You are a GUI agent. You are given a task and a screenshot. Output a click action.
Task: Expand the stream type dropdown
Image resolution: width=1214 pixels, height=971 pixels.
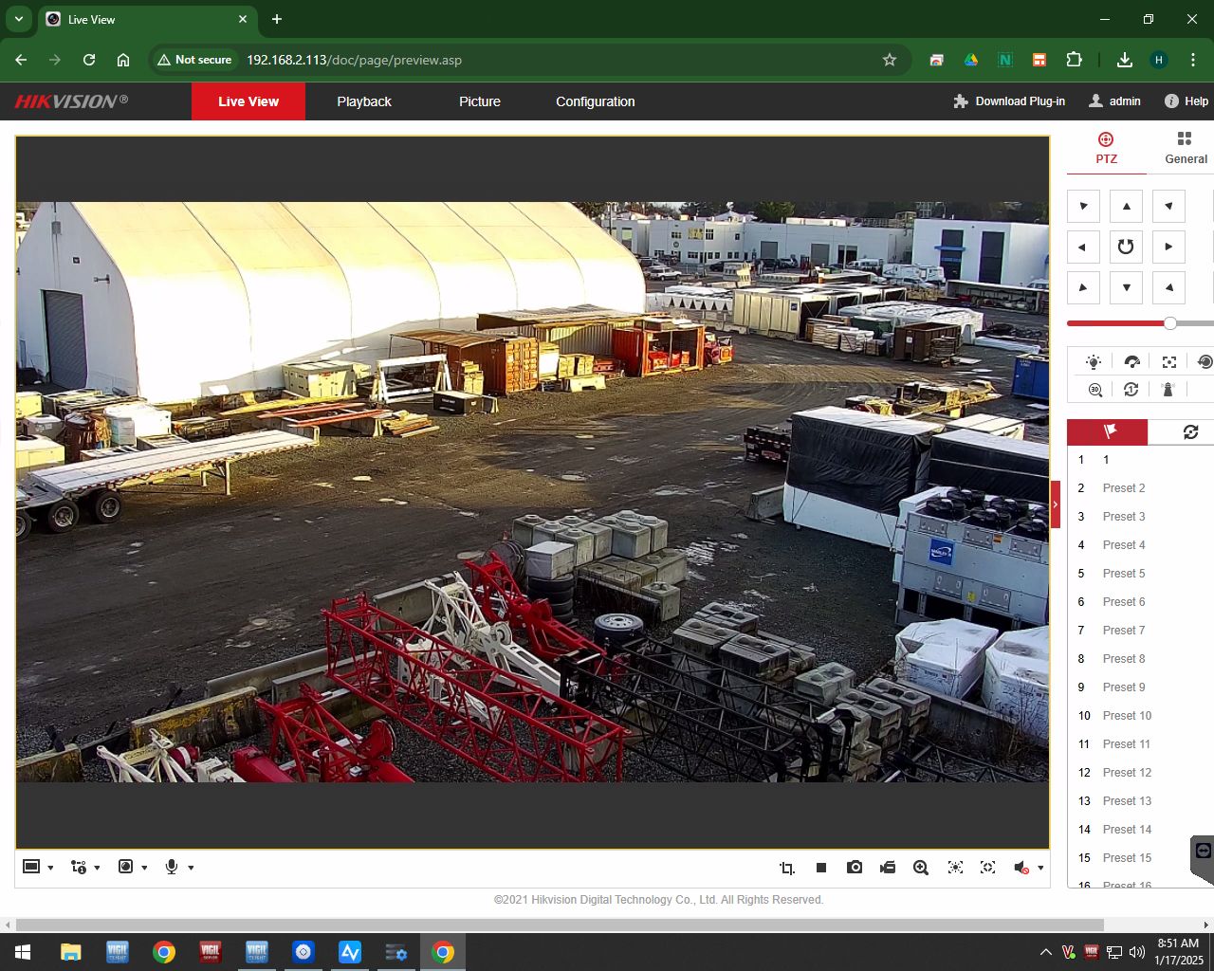click(x=97, y=868)
